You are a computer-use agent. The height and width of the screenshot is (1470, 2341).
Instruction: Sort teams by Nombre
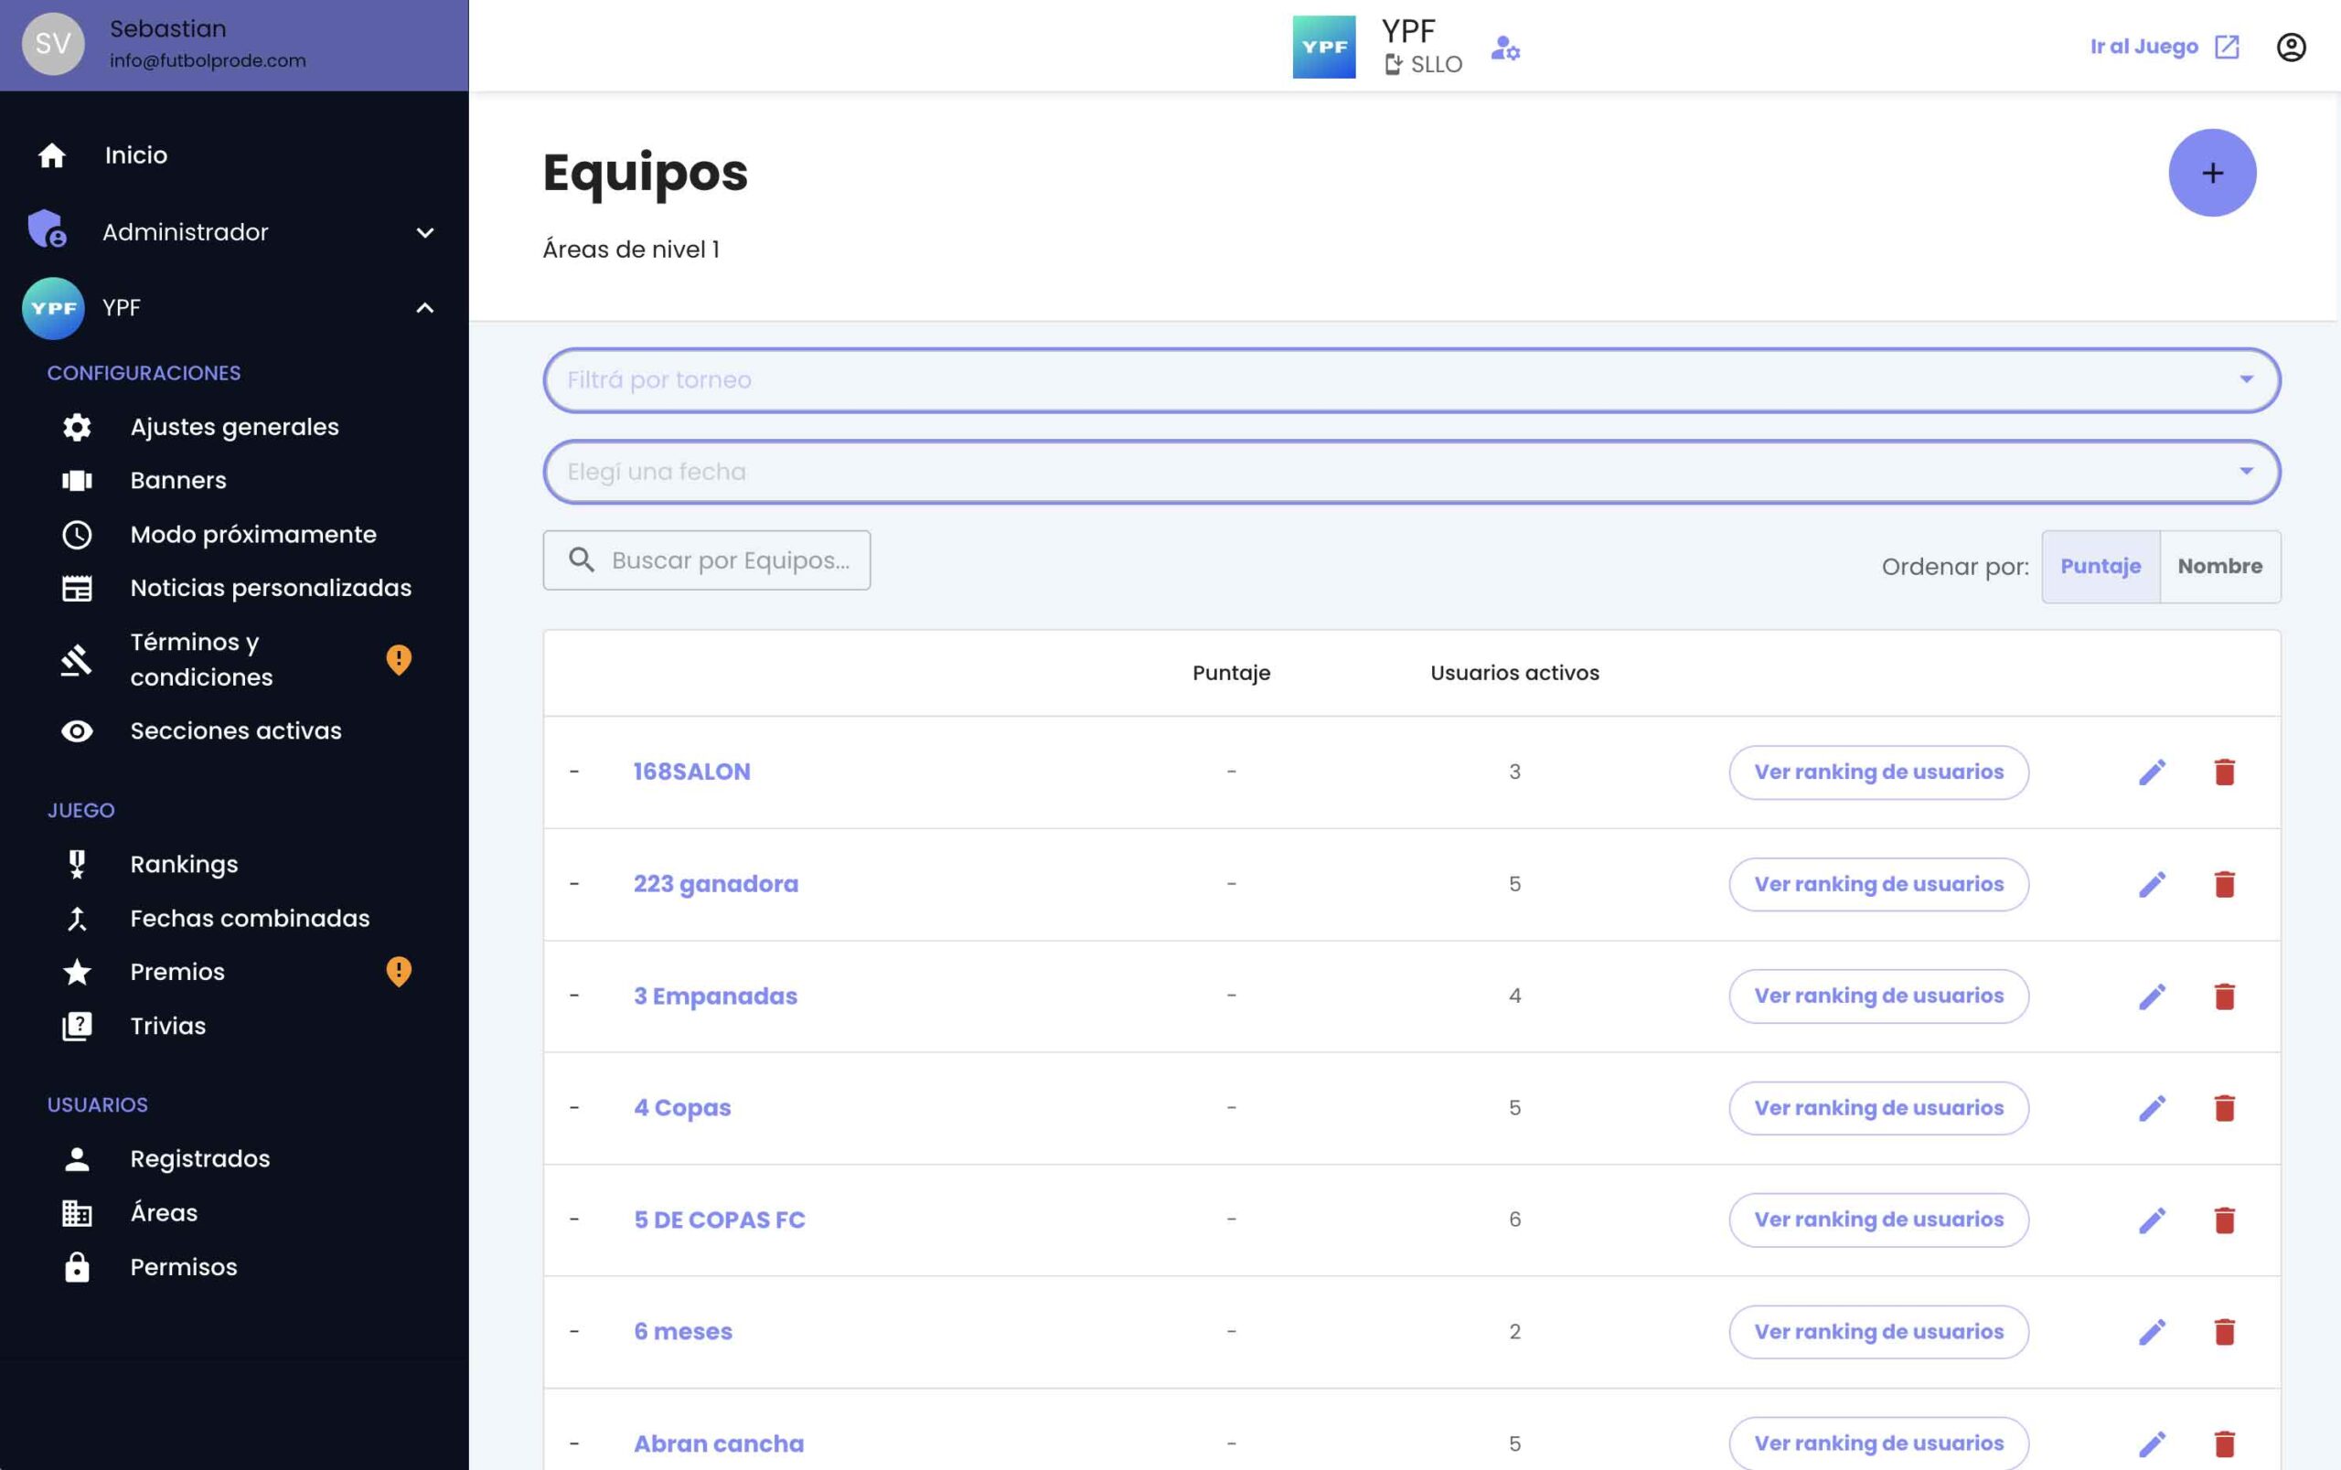tap(2219, 567)
